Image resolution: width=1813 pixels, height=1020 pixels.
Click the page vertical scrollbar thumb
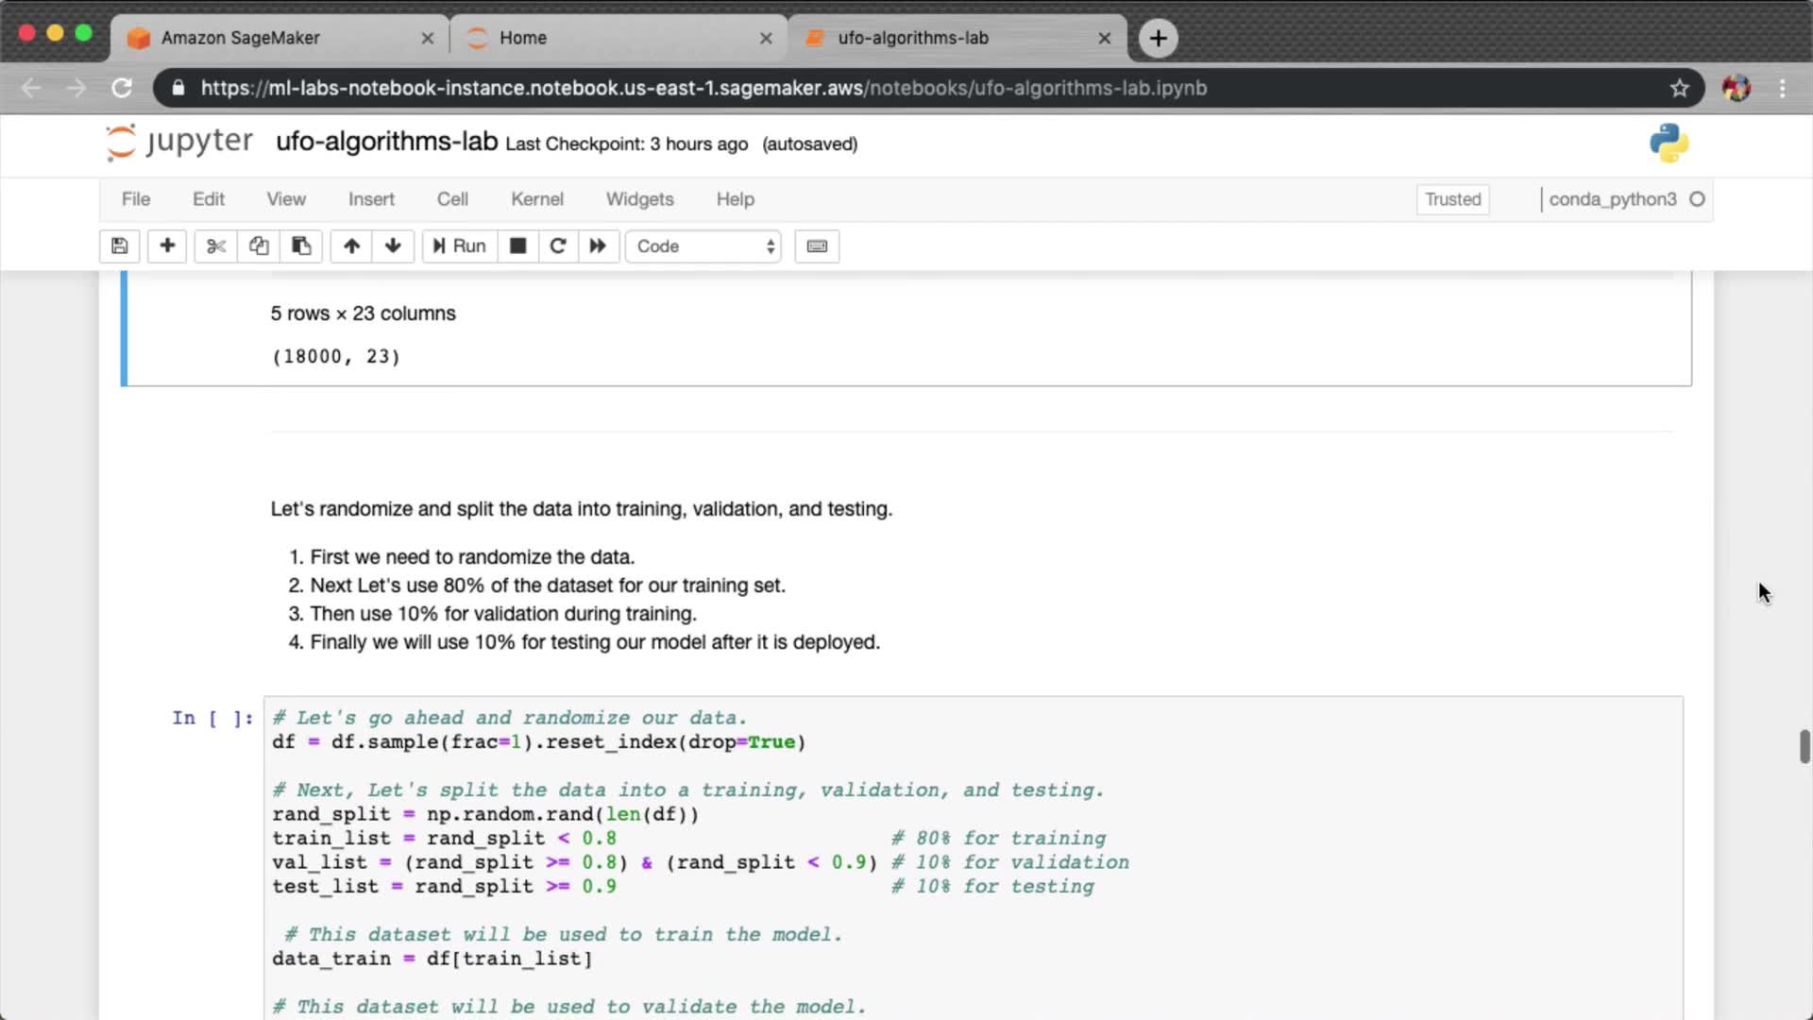(x=1804, y=746)
